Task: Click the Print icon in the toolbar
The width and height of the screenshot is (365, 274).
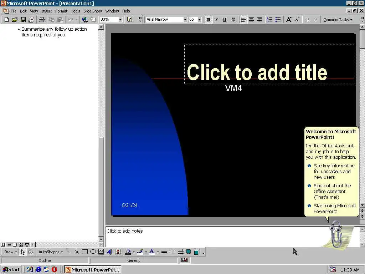Action: pyautogui.click(x=42, y=20)
